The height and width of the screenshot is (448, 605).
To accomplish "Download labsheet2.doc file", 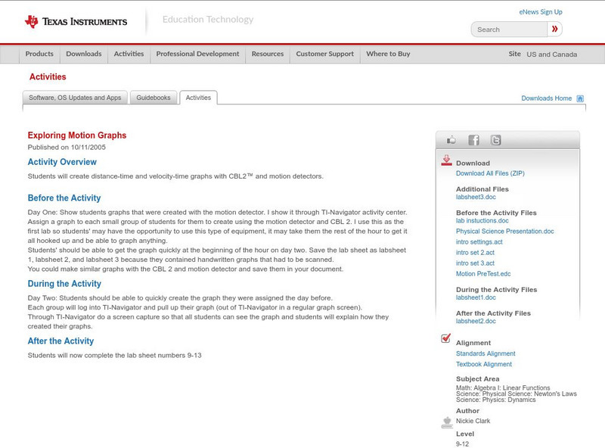I will coord(476,321).
